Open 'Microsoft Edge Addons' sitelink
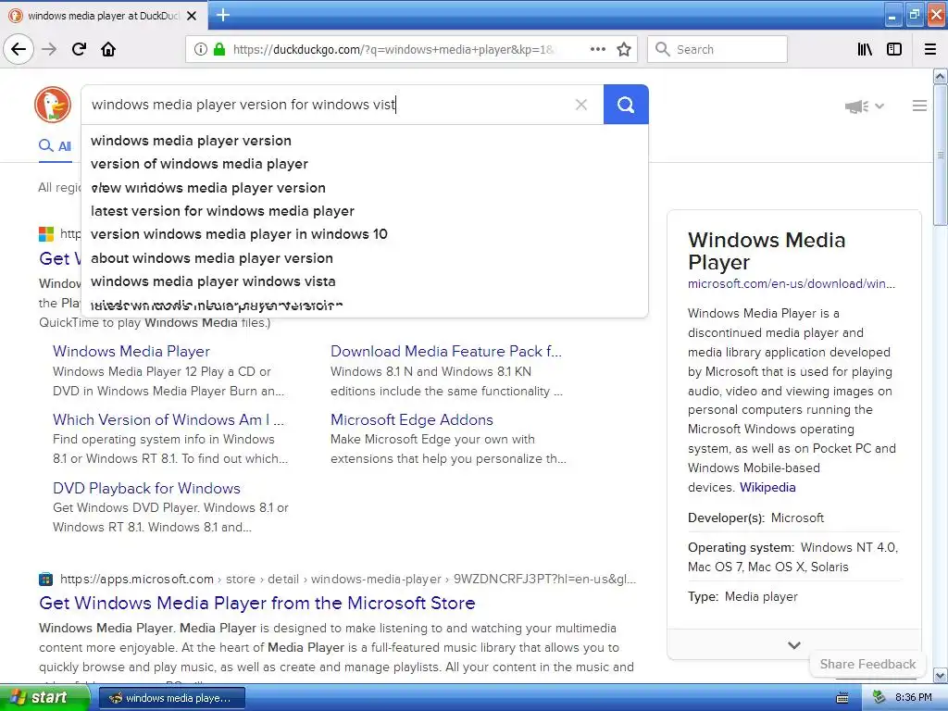This screenshot has height=711, width=948. click(x=412, y=419)
